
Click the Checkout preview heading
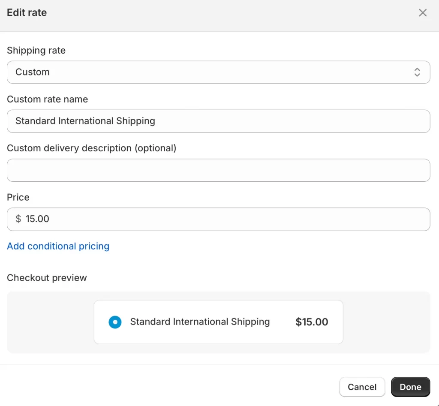pos(47,278)
